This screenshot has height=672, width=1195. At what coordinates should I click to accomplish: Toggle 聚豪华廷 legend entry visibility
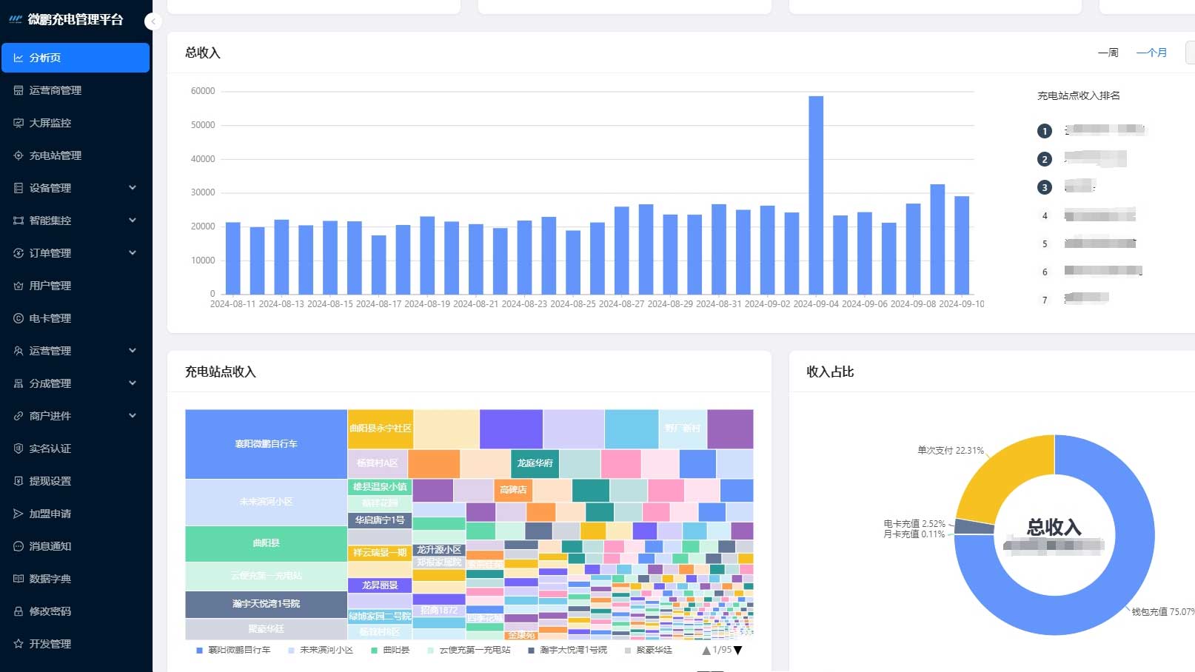click(x=649, y=650)
